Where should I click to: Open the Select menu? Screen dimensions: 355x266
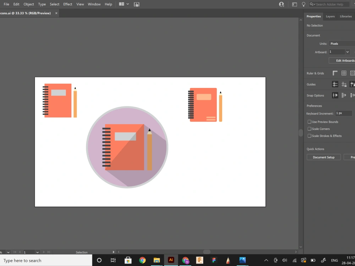(55, 4)
